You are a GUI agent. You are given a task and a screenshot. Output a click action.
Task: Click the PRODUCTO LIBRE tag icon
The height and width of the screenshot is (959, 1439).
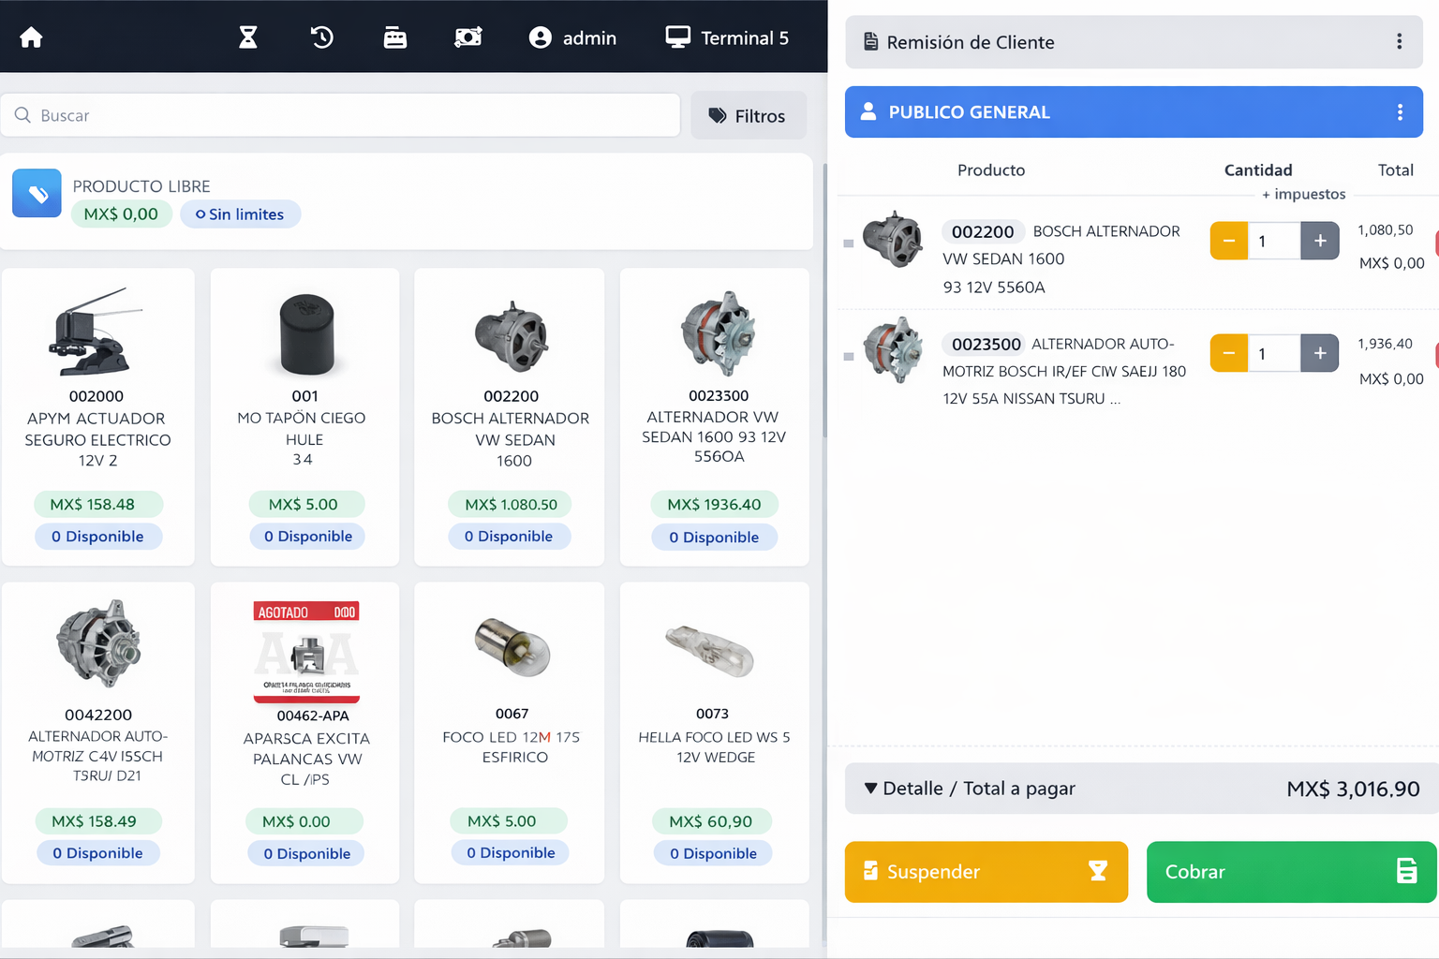coord(37,193)
